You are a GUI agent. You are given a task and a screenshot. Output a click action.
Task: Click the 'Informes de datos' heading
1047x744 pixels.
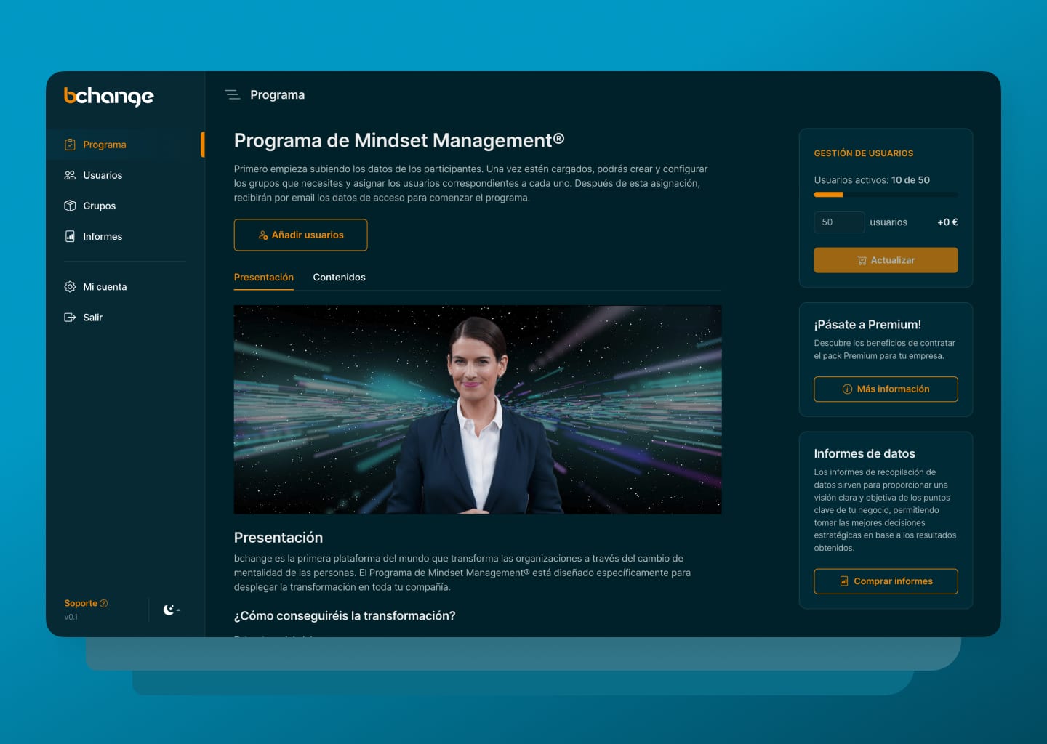[865, 453]
